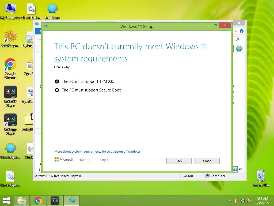Open MSI APP Player desktop icon
Screen dimensions: 274x206
click(x=10, y=96)
